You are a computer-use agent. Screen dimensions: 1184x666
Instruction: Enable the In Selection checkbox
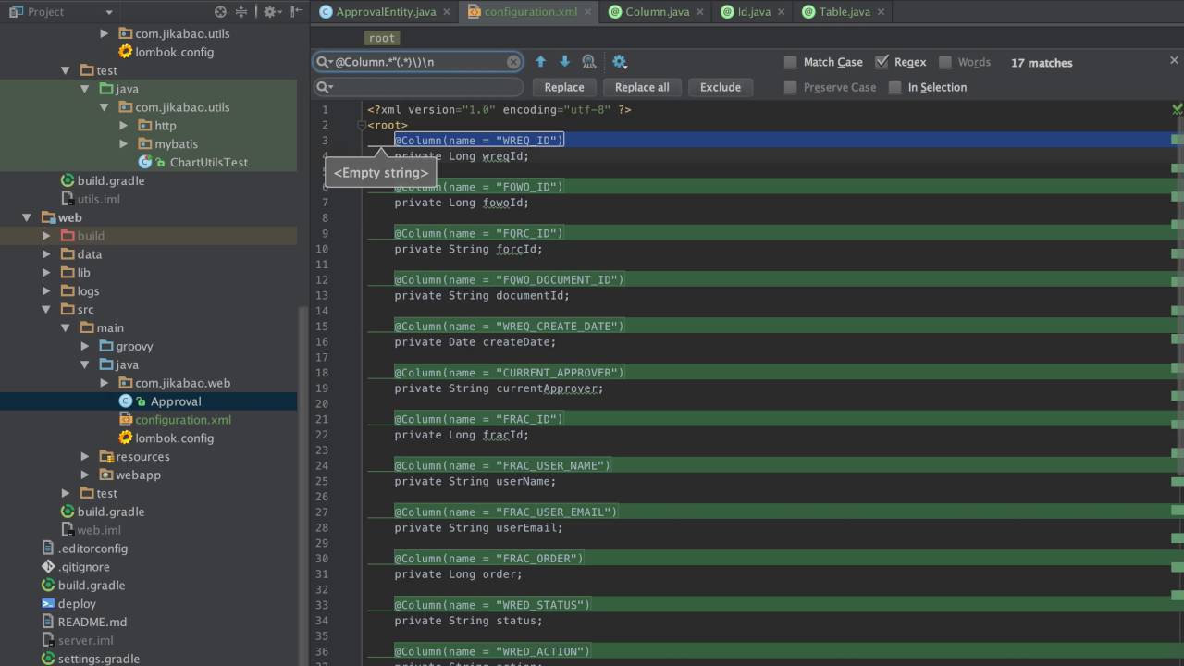[894, 87]
